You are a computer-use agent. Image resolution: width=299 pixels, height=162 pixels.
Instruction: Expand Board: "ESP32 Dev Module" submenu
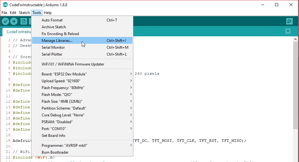[82, 74]
